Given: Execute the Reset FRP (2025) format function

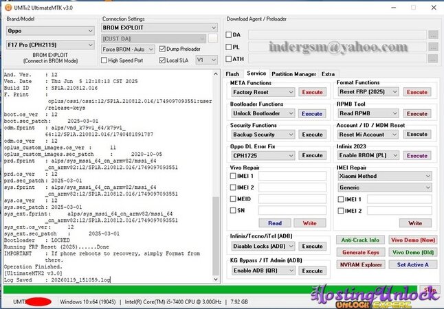Looking at the screenshot, I should [416, 92].
